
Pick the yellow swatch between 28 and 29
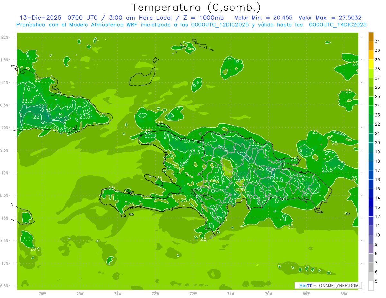[x=371, y=64]
